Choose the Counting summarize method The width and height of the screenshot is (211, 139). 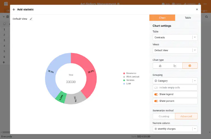point(164,116)
